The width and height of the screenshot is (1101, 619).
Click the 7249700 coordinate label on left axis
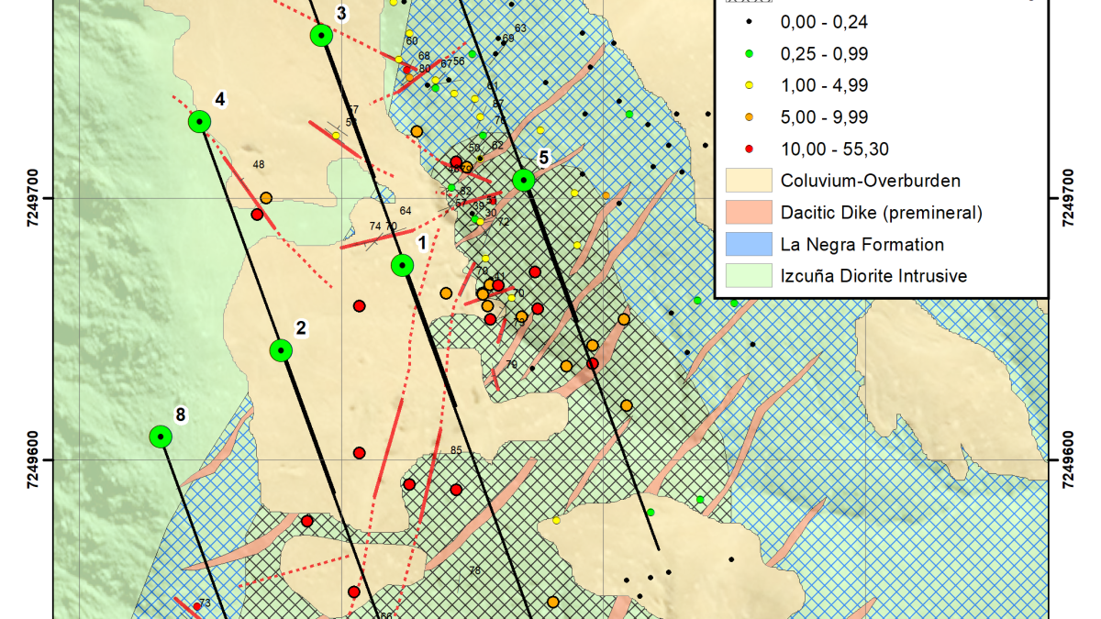click(x=45, y=199)
